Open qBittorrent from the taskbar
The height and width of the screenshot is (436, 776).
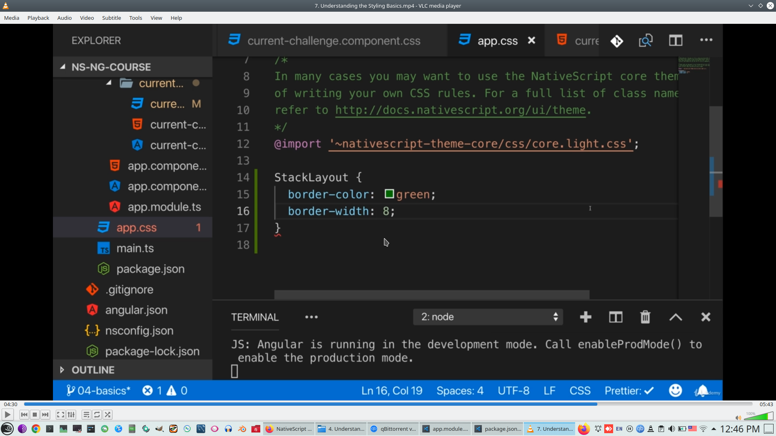tap(393, 429)
